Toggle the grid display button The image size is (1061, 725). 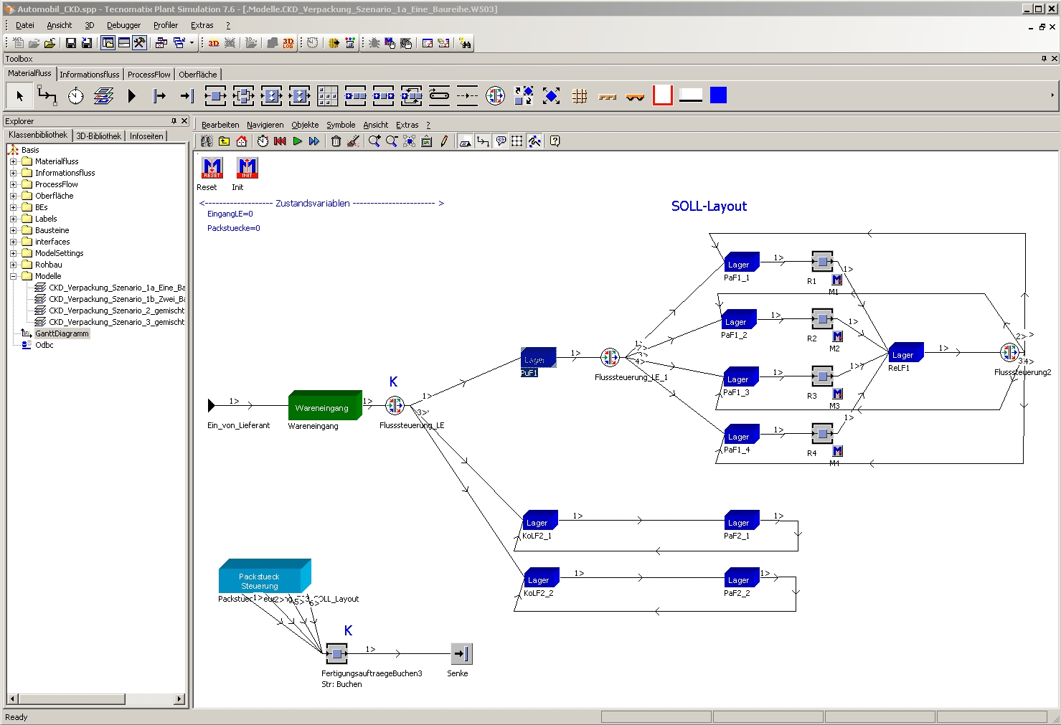(517, 141)
